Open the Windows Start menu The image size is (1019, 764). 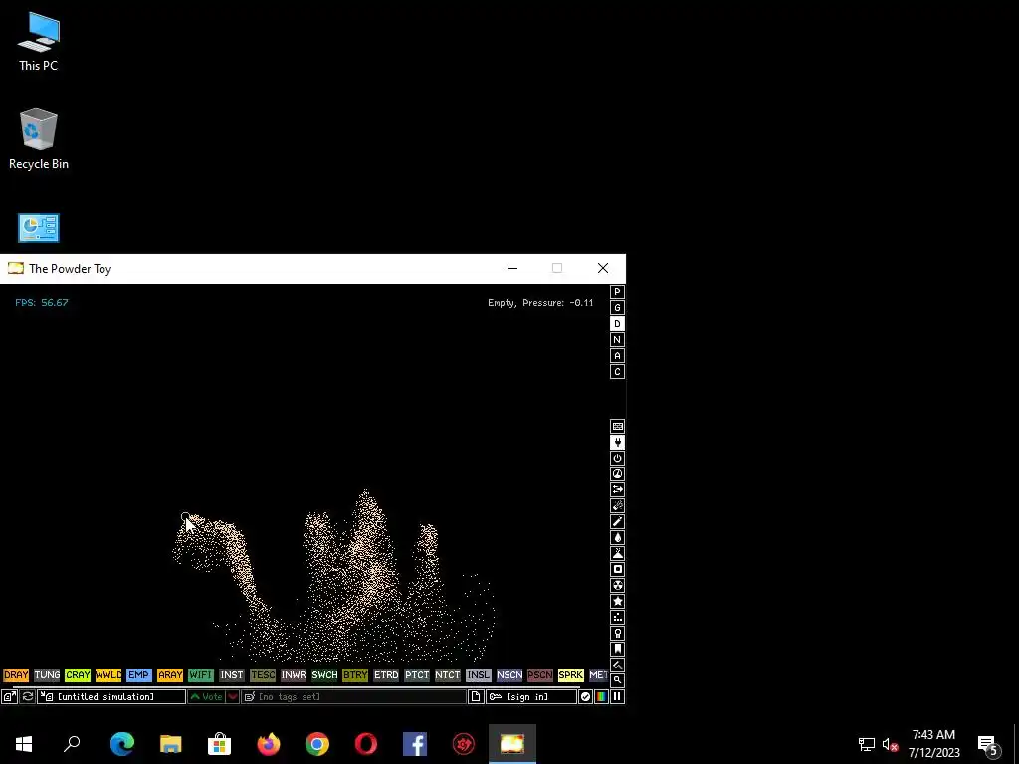tap(24, 744)
